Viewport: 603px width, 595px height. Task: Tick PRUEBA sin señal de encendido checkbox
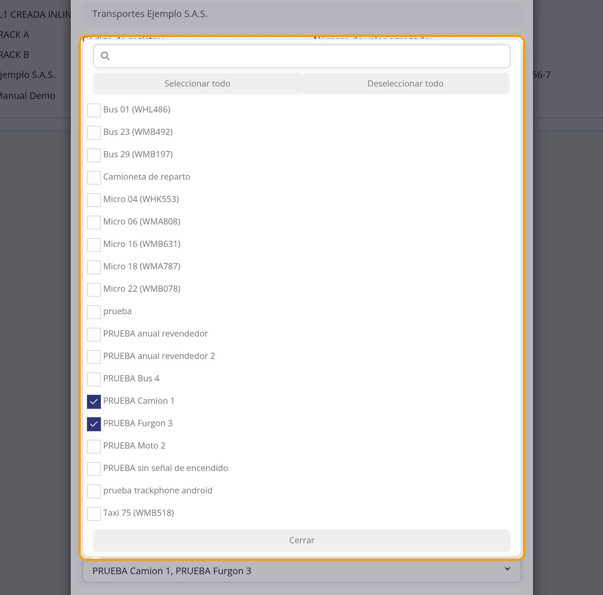94,469
